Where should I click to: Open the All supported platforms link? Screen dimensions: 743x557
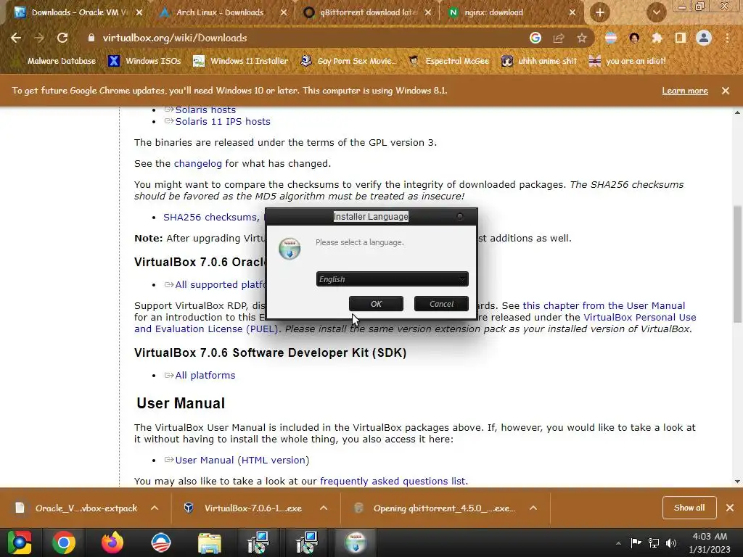pyautogui.click(x=220, y=284)
